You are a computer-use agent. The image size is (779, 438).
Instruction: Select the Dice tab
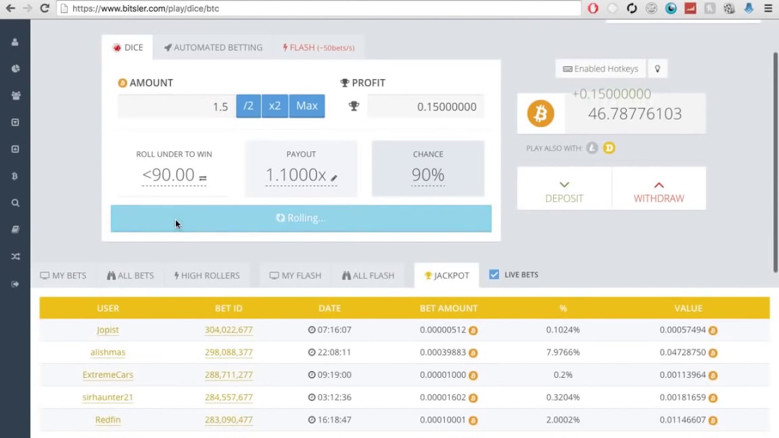pos(127,47)
